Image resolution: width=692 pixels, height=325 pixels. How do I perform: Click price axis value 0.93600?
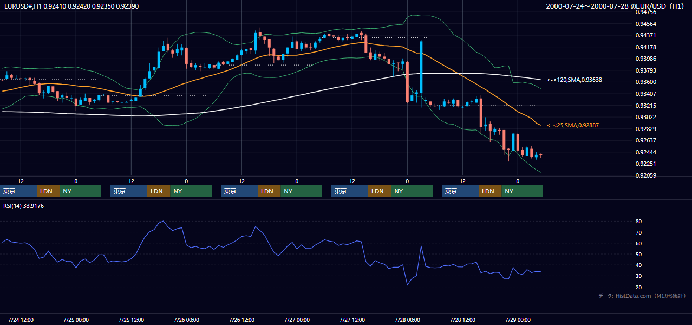pos(645,82)
